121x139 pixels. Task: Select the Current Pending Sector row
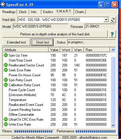point(57,110)
